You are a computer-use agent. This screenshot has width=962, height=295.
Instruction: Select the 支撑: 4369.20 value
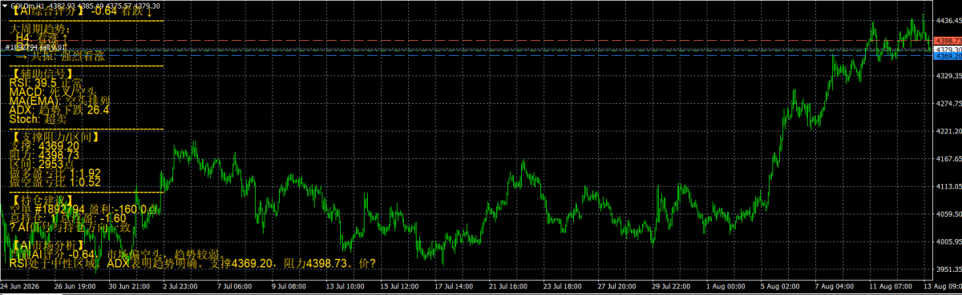pos(43,146)
